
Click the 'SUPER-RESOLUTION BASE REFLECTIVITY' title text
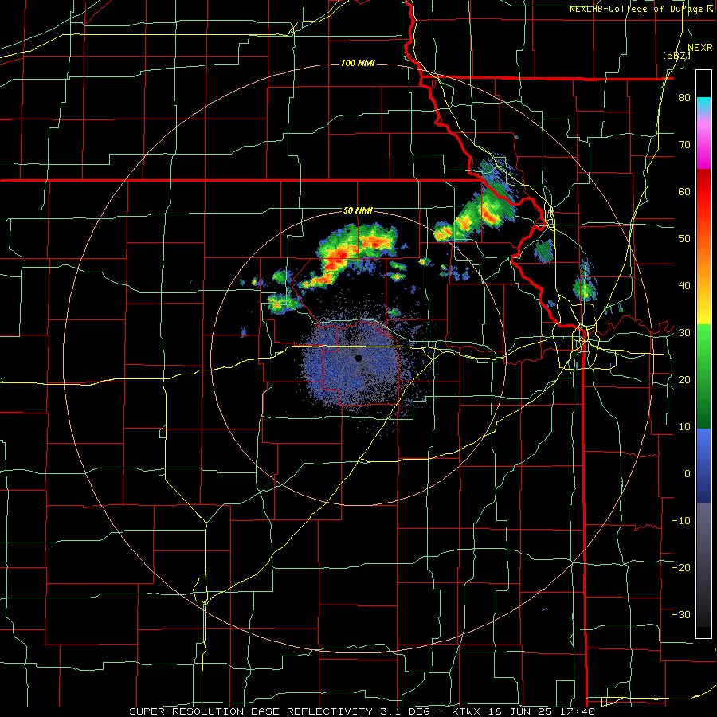coord(250,711)
